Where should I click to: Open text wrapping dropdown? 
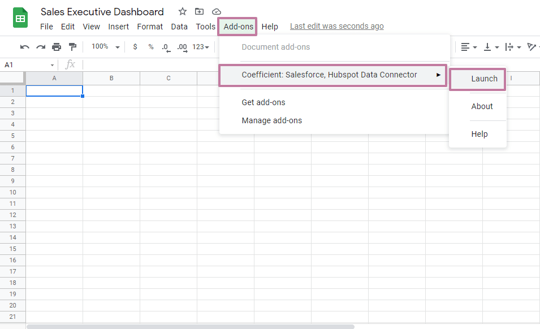(513, 47)
